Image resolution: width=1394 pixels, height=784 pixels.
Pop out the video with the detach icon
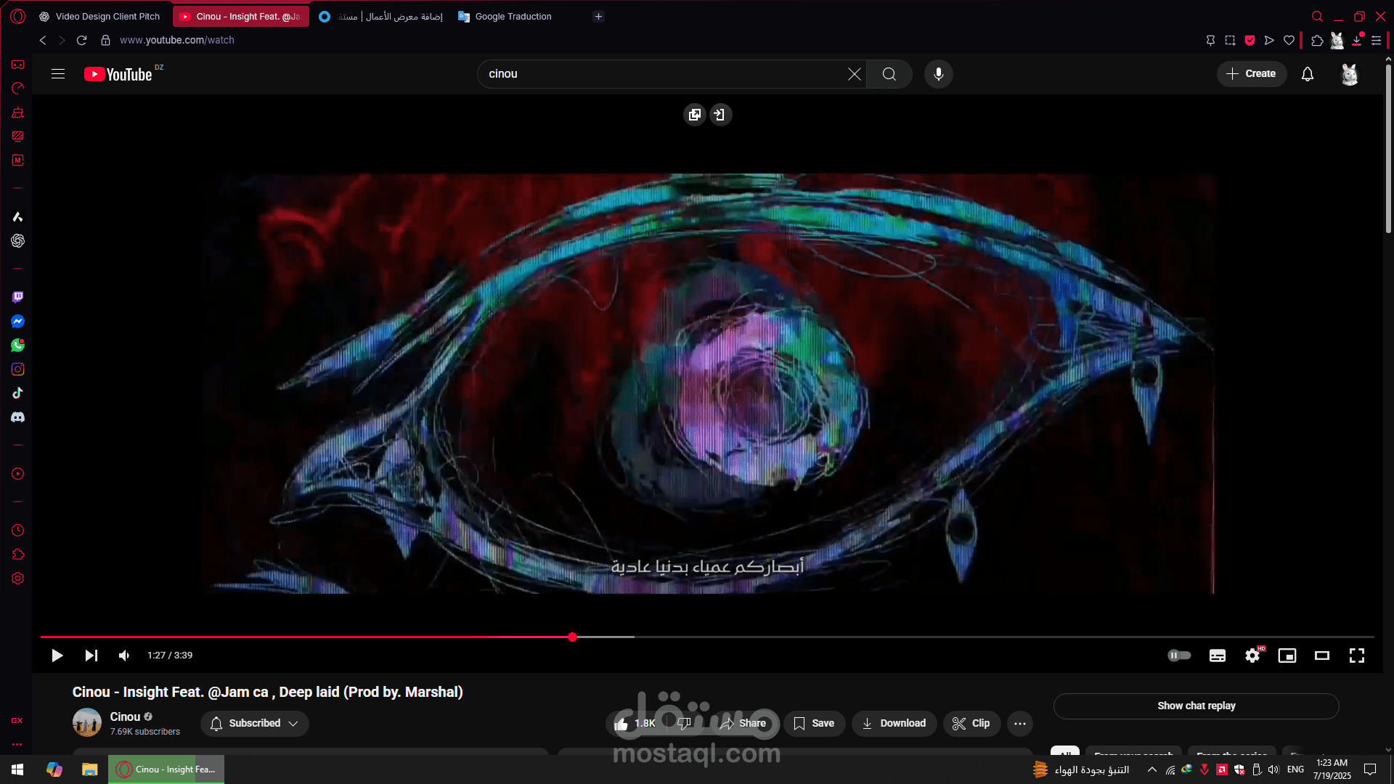pos(695,115)
